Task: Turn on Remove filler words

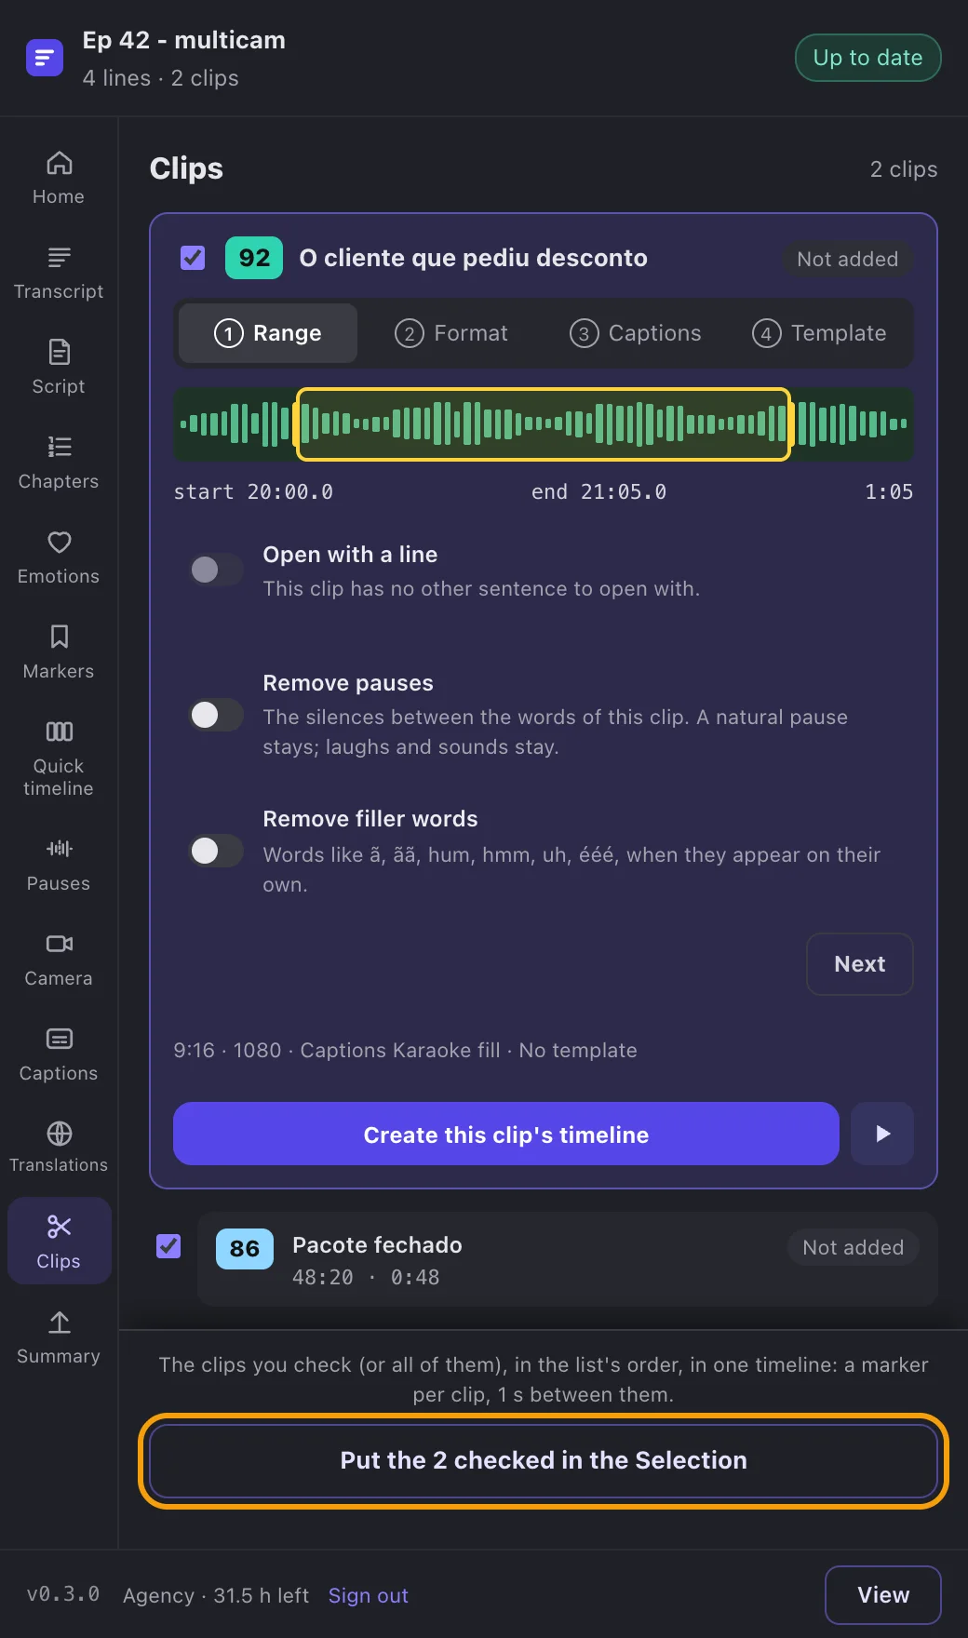Action: point(216,851)
